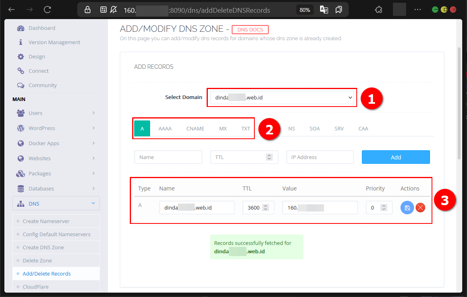Click the Databases stack icon
The image size is (467, 297).
coord(21,189)
